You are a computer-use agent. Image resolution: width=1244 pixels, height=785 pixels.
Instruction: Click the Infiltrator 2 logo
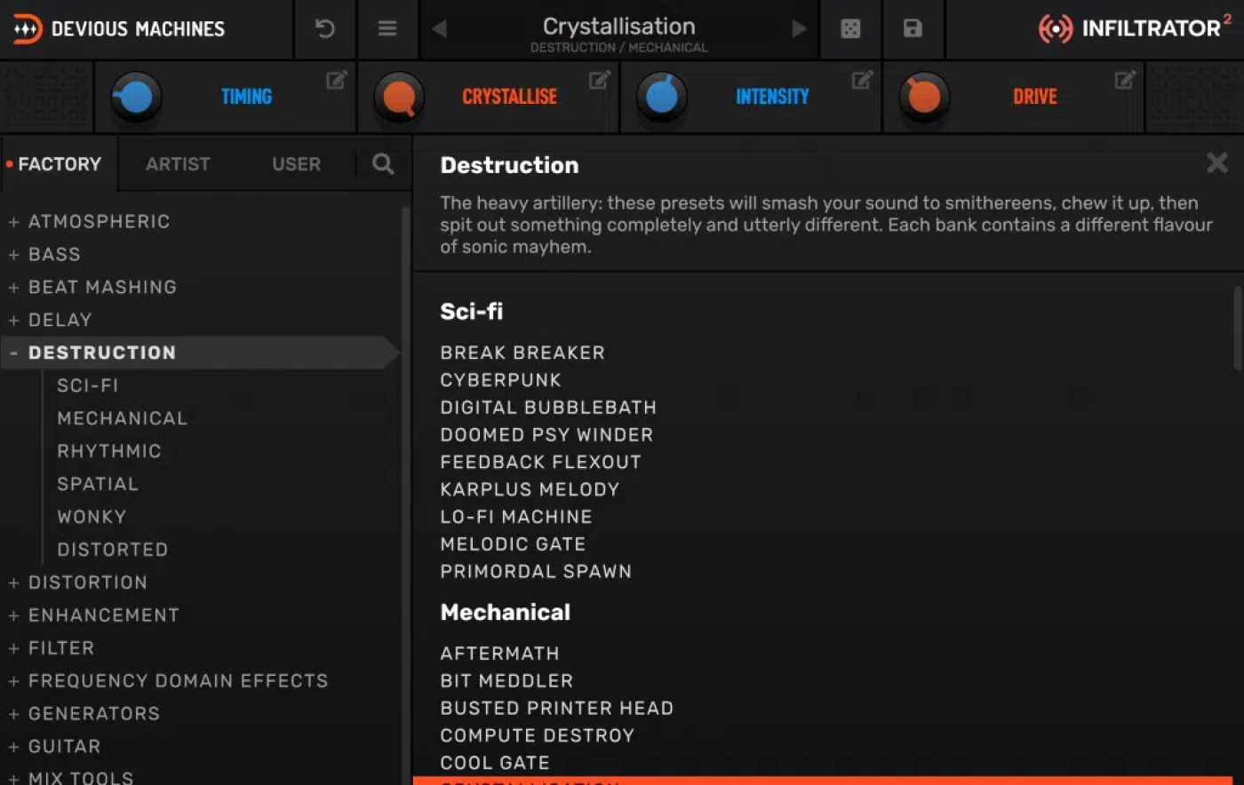tap(1135, 28)
